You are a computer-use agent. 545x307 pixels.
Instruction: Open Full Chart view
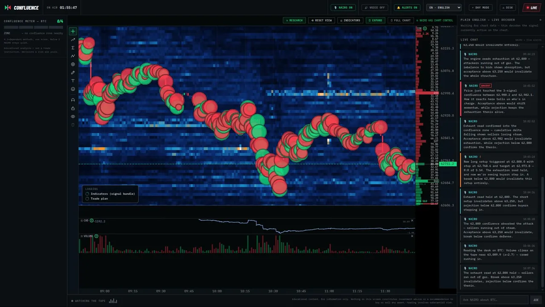click(x=401, y=20)
